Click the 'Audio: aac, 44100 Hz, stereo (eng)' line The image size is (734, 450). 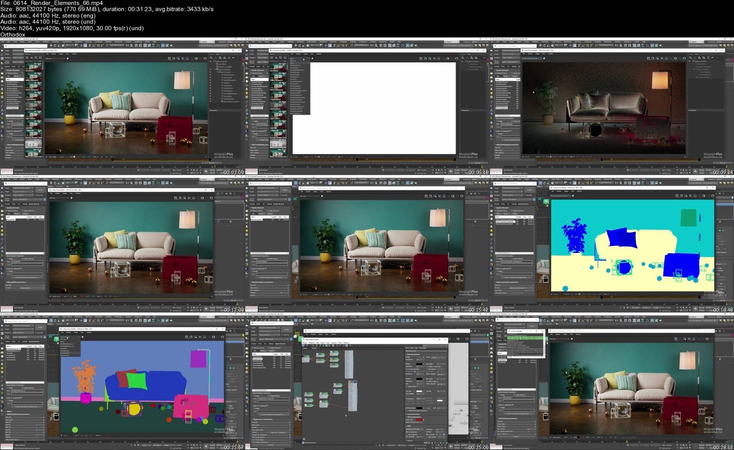pyautogui.click(x=48, y=16)
